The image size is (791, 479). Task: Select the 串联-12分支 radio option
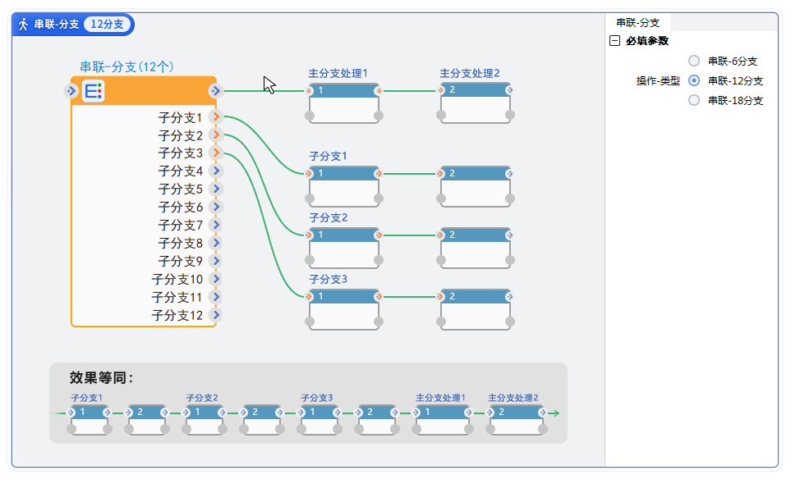click(x=694, y=80)
